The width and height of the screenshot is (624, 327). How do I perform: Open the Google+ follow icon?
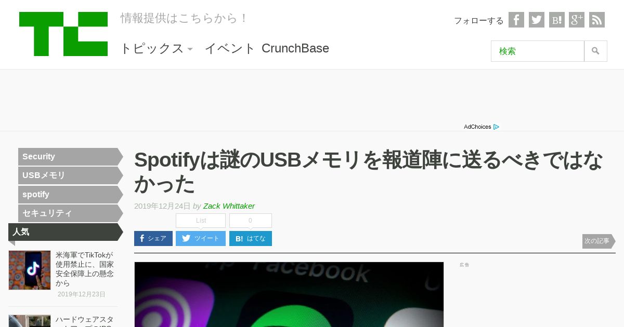577,20
